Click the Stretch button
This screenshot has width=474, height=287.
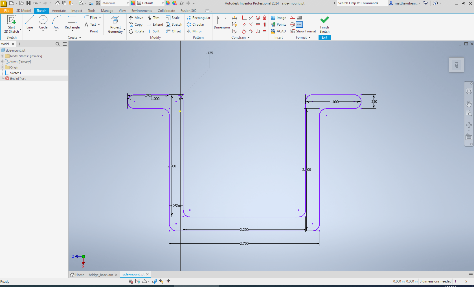(x=174, y=25)
